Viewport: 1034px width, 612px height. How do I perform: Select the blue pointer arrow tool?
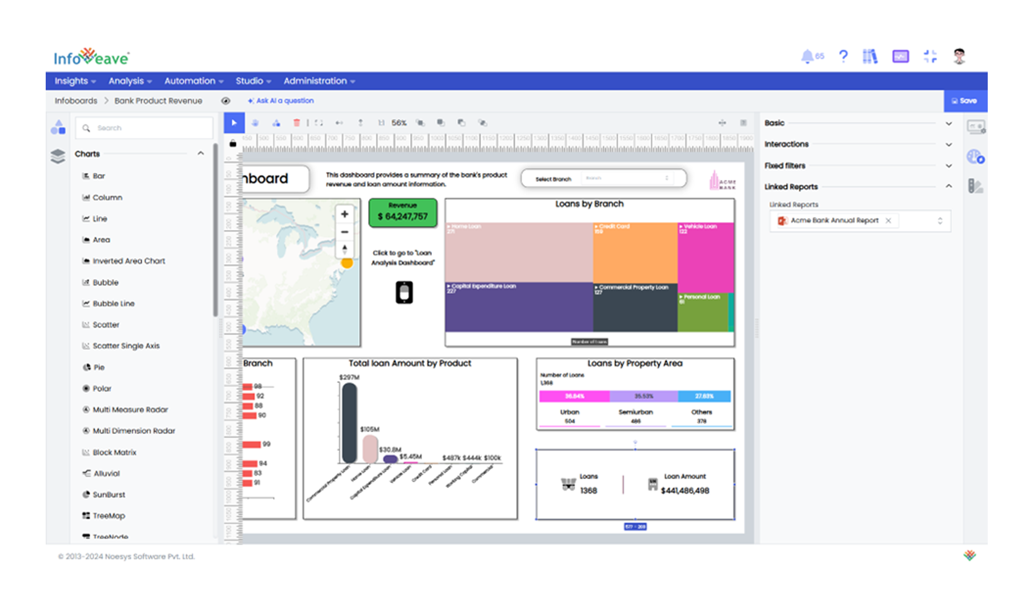234,123
